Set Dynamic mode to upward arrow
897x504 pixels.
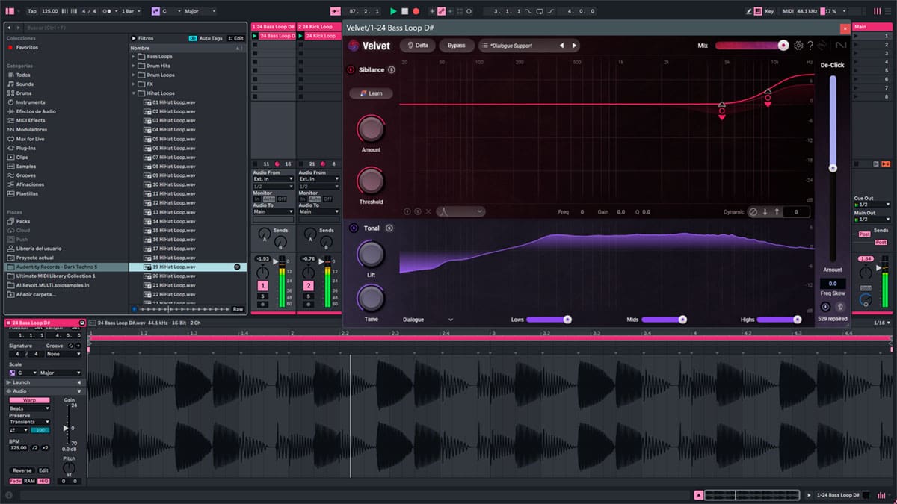pos(777,212)
